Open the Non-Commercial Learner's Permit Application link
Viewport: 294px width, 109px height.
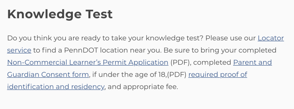pyautogui.click(x=87, y=62)
